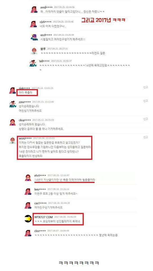Click the yellow arrow icon beside WTX727 COM

[28, 219]
